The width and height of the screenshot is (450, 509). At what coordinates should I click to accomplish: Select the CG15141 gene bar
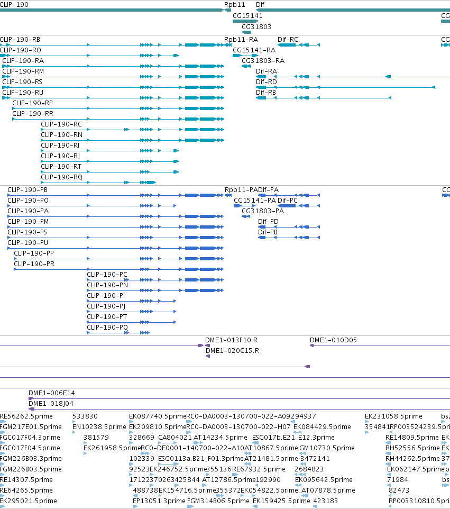point(245,21)
